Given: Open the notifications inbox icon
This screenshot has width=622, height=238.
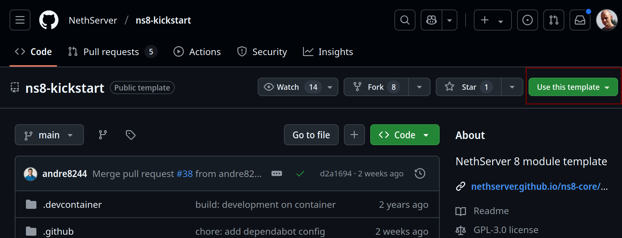Looking at the screenshot, I should 580,20.
